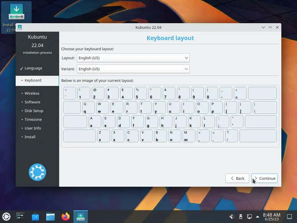Click the Continue button
The width and height of the screenshot is (297, 223).
(x=265, y=179)
